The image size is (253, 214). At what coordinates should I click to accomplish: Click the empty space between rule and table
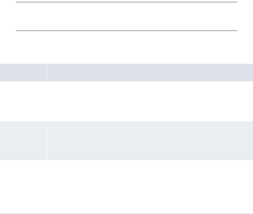point(127,47)
